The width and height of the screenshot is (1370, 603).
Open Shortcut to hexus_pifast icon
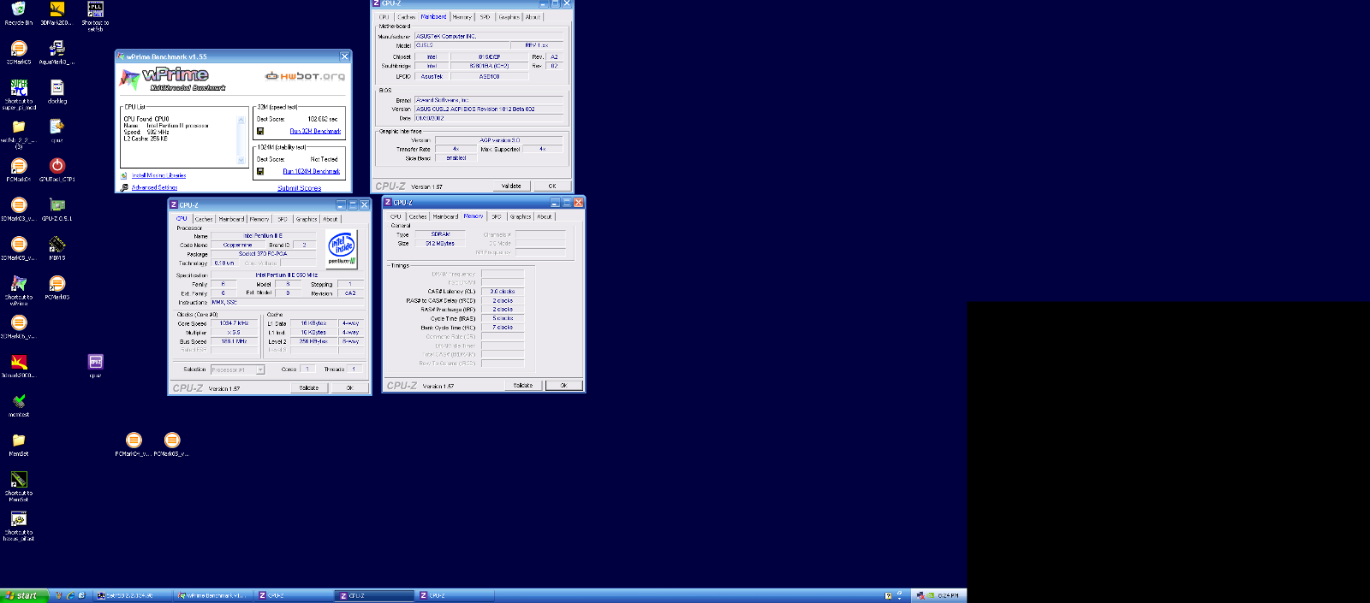tap(19, 524)
